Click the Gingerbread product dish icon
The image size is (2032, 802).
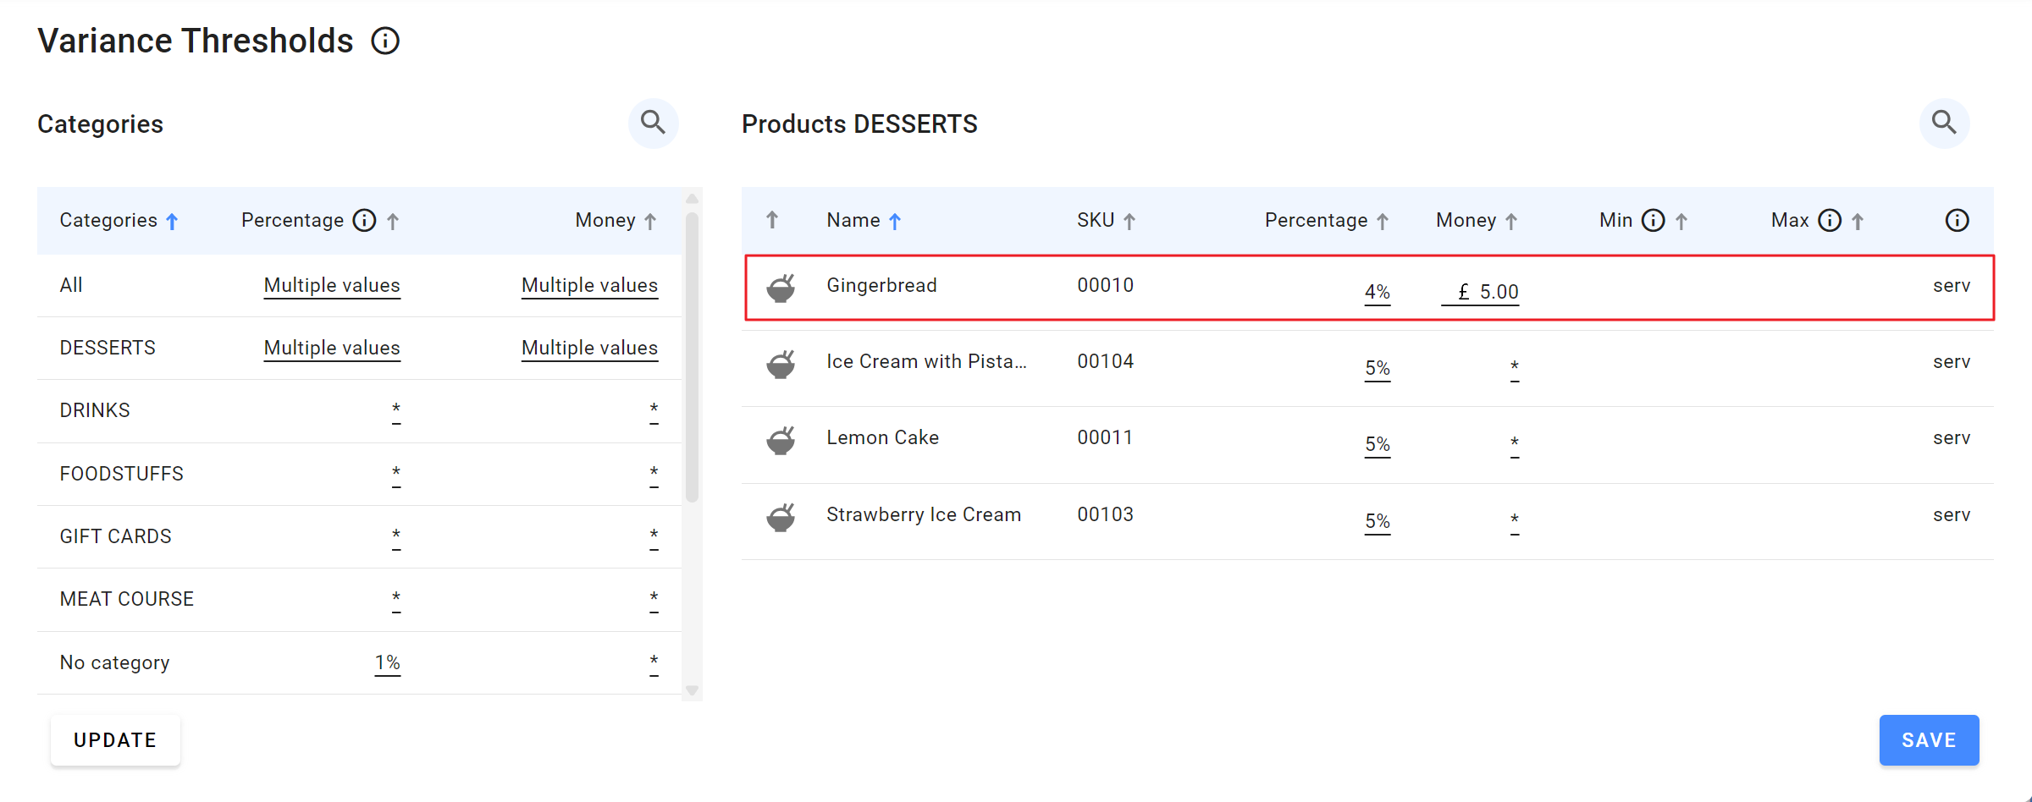[781, 288]
